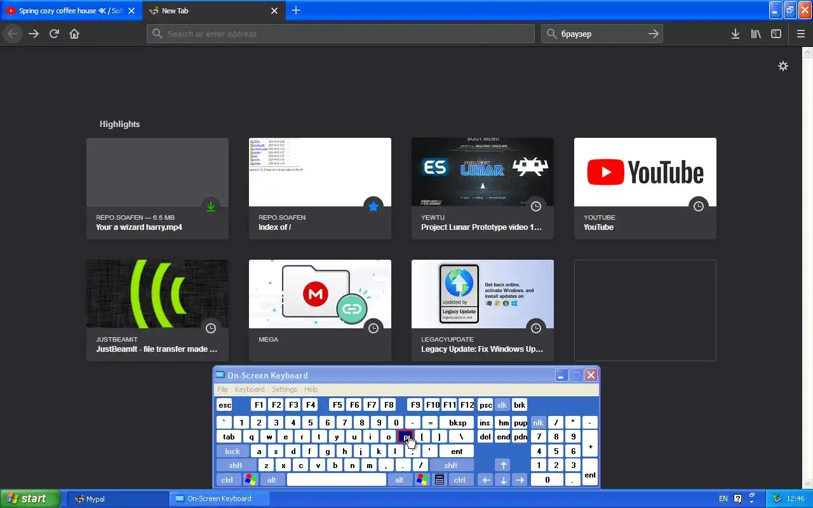813x508 pixels.
Task: Open New Tab page settings gear
Action: [783, 66]
